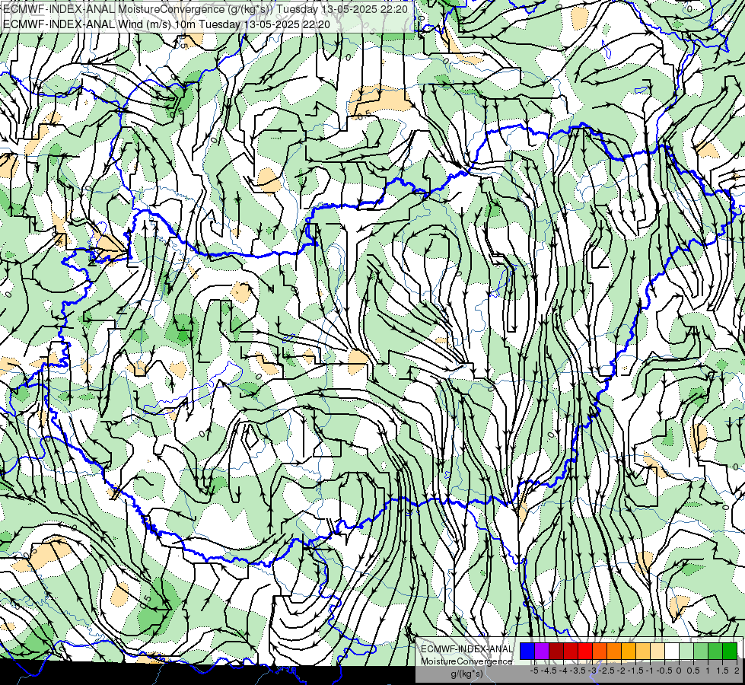Click the dark red legend swatch starting at -4
The width and height of the screenshot is (745, 685).
556,652
